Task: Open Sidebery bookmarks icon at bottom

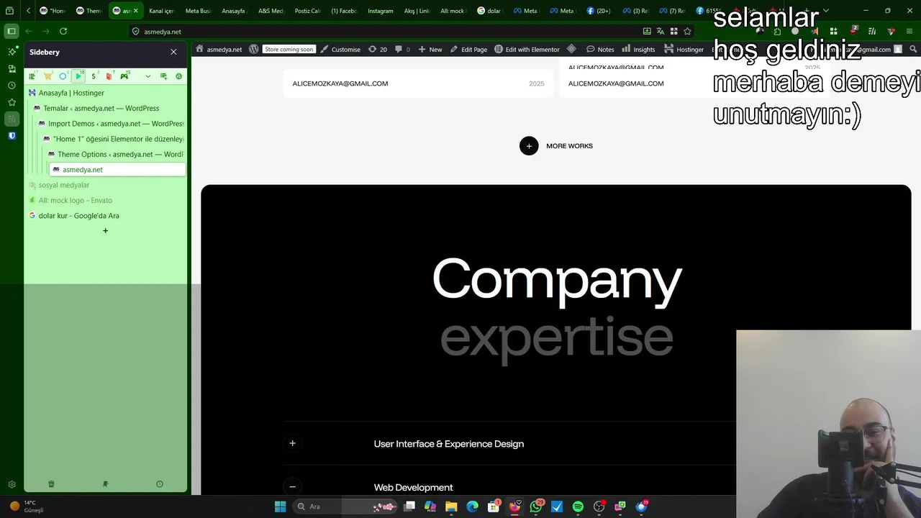Action: pos(105,484)
